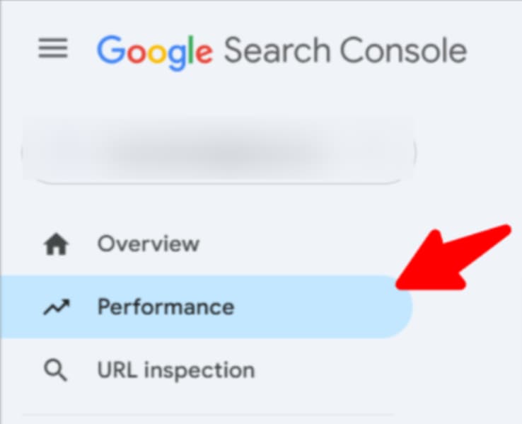The height and width of the screenshot is (424, 522).
Task: Click the home icon beside Overview
Action: (56, 245)
